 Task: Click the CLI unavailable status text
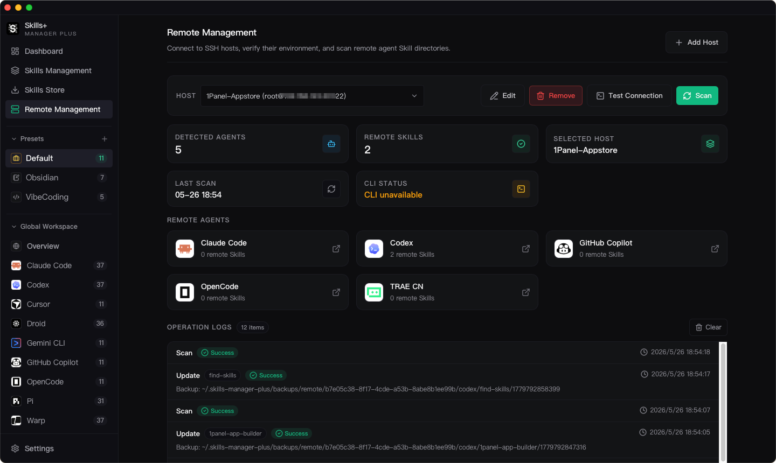point(393,195)
